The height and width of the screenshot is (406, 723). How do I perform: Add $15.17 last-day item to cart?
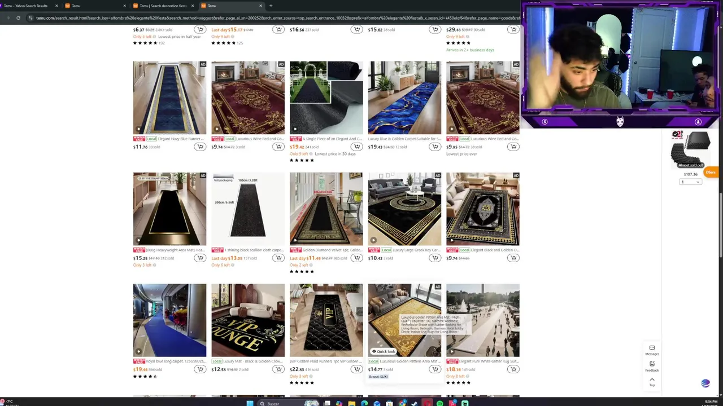click(278, 29)
